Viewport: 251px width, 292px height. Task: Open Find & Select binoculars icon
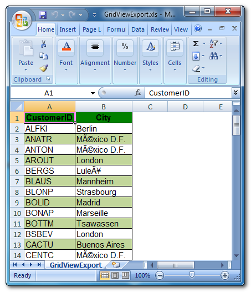(x=213, y=56)
